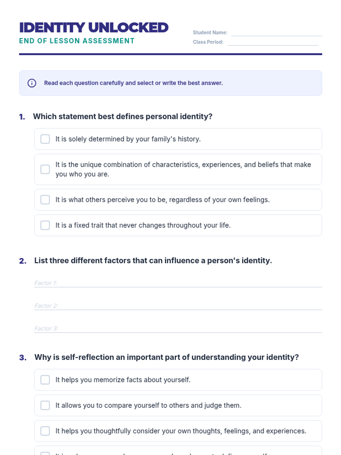Click the info icon in instructions banner

click(x=32, y=83)
